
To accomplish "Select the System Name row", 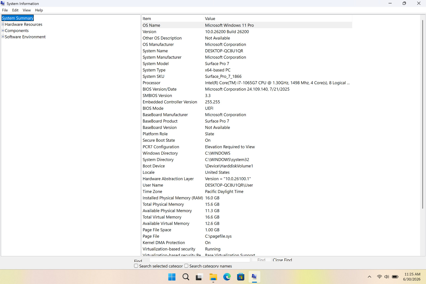I will [247, 51].
